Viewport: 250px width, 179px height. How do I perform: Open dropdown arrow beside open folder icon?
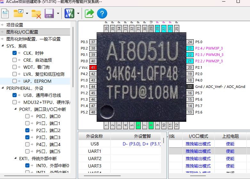coord(27,13)
